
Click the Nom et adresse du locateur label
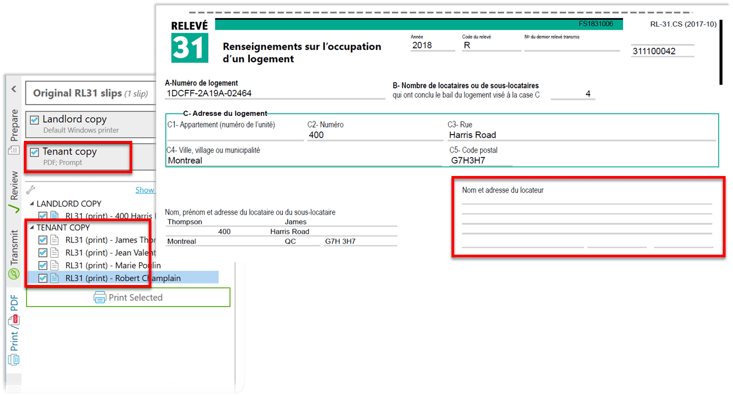tap(502, 190)
